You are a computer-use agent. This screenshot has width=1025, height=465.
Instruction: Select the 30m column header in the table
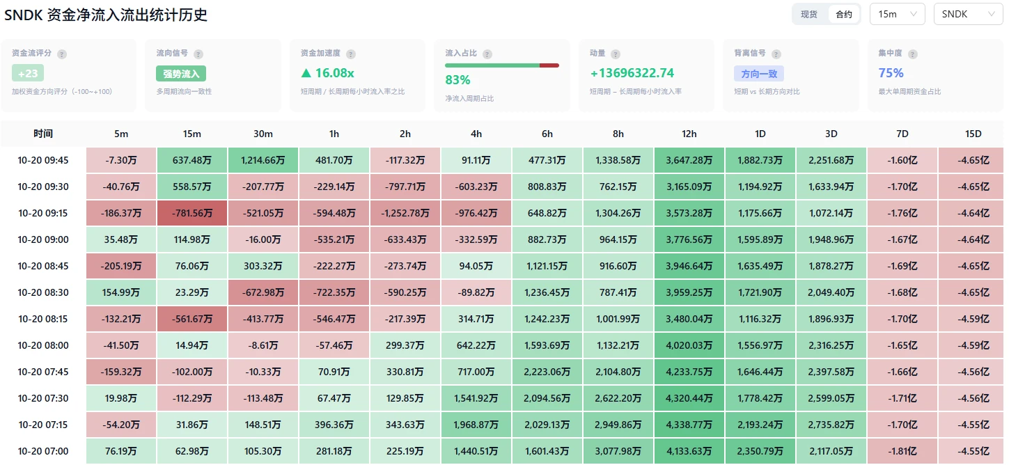263,134
